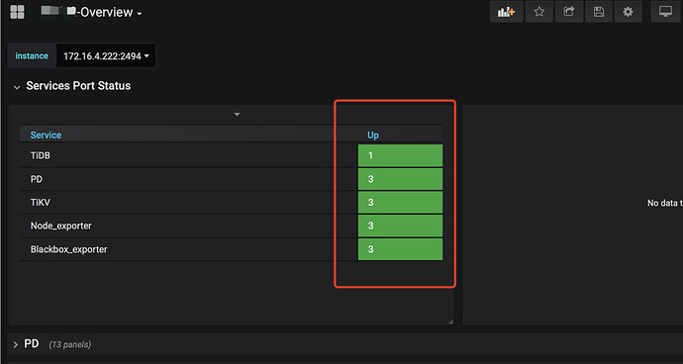This screenshot has width=683, height=364.
Task: Star this dashboard as favorite
Action: [539, 12]
